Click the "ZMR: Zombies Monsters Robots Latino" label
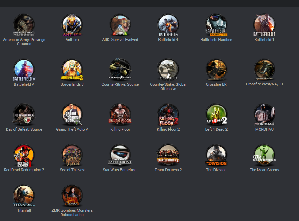Image resolution: width=299 pixels, height=221 pixels. tap(72, 213)
